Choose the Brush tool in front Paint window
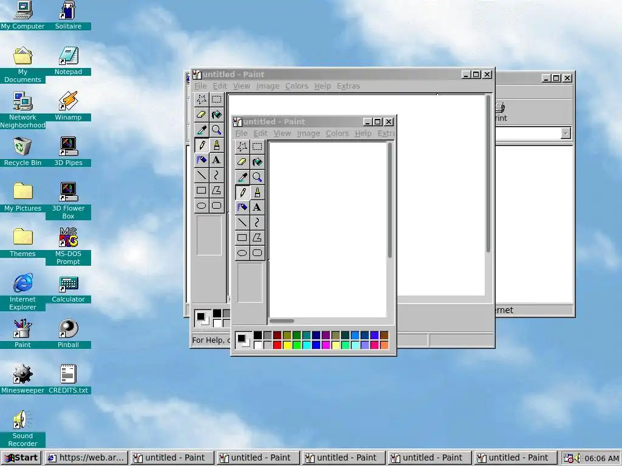622x466 pixels. tap(257, 192)
